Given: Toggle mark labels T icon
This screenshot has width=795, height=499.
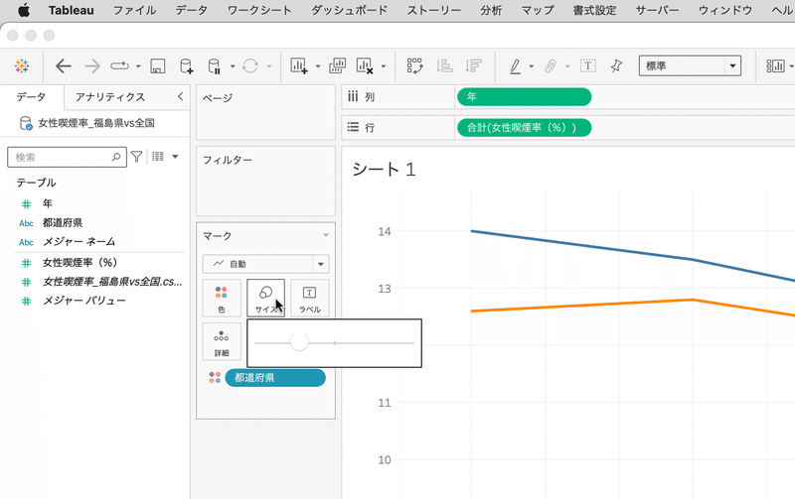Looking at the screenshot, I should point(587,65).
